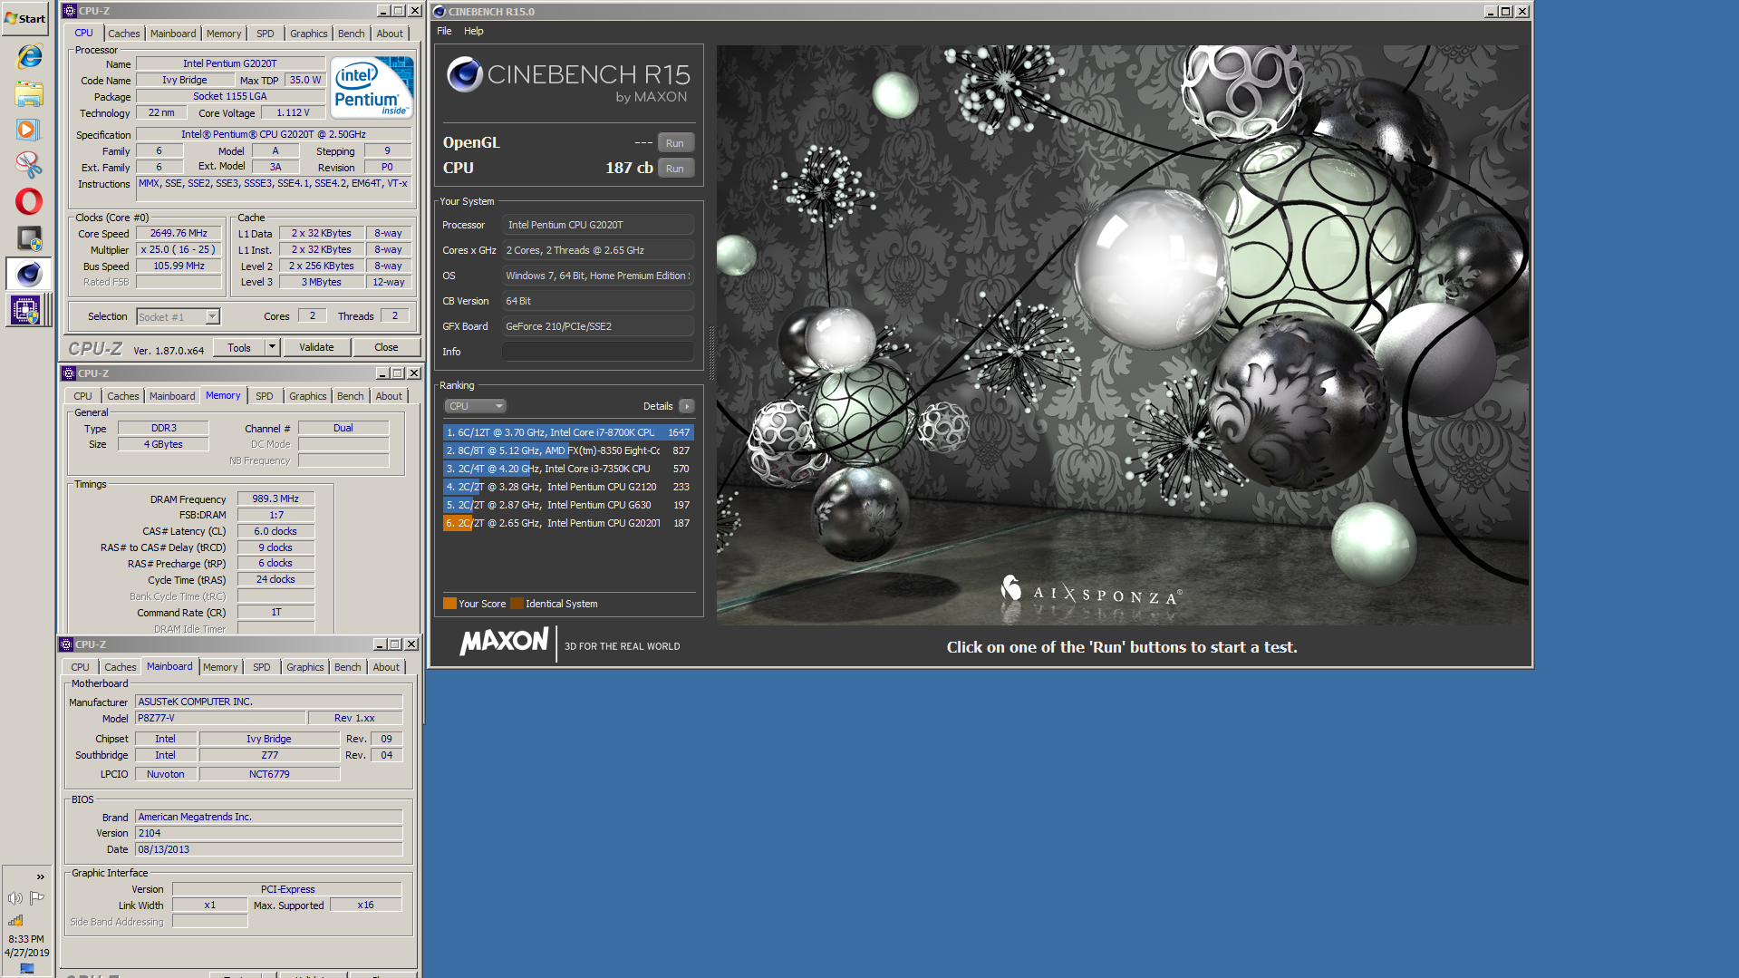The image size is (1739, 978).
Task: Click the Name field Intel Pentium G2020T
Action: click(230, 63)
